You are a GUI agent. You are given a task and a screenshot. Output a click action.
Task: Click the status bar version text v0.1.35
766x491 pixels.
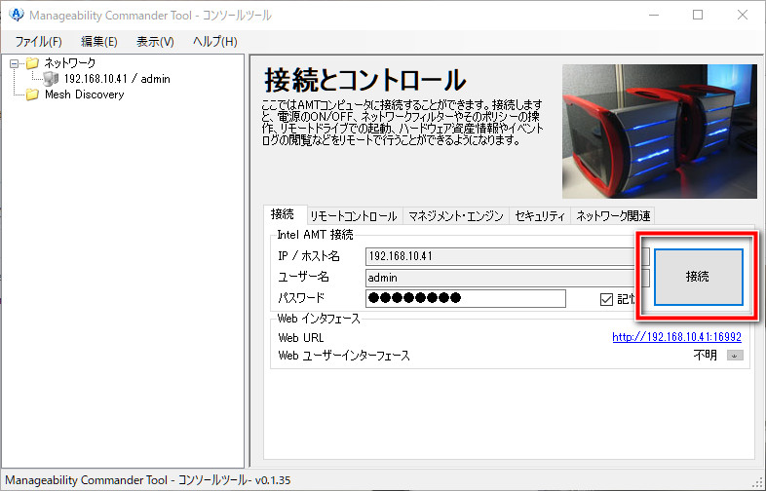click(272, 479)
